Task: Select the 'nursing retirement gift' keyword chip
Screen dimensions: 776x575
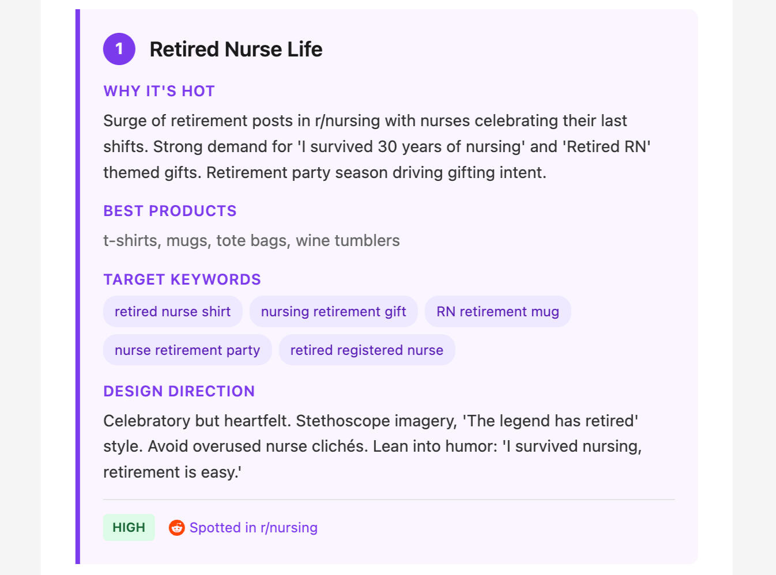Action: point(333,312)
